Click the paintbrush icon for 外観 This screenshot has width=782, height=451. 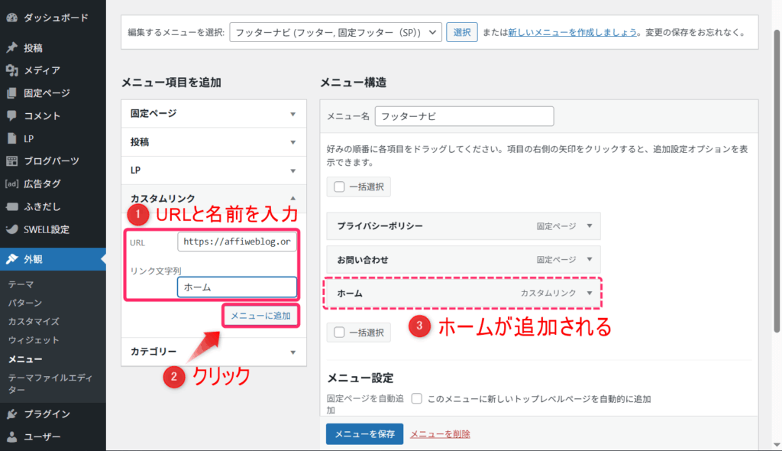click(x=12, y=258)
